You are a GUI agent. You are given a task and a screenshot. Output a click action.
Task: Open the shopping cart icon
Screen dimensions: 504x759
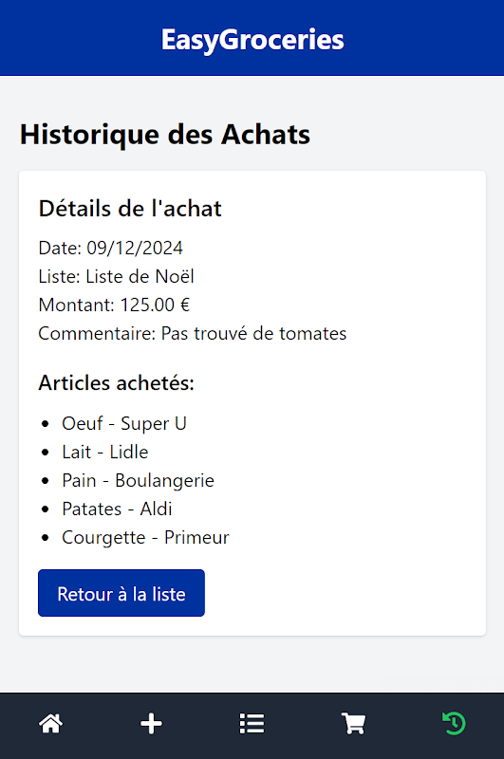pos(353,724)
